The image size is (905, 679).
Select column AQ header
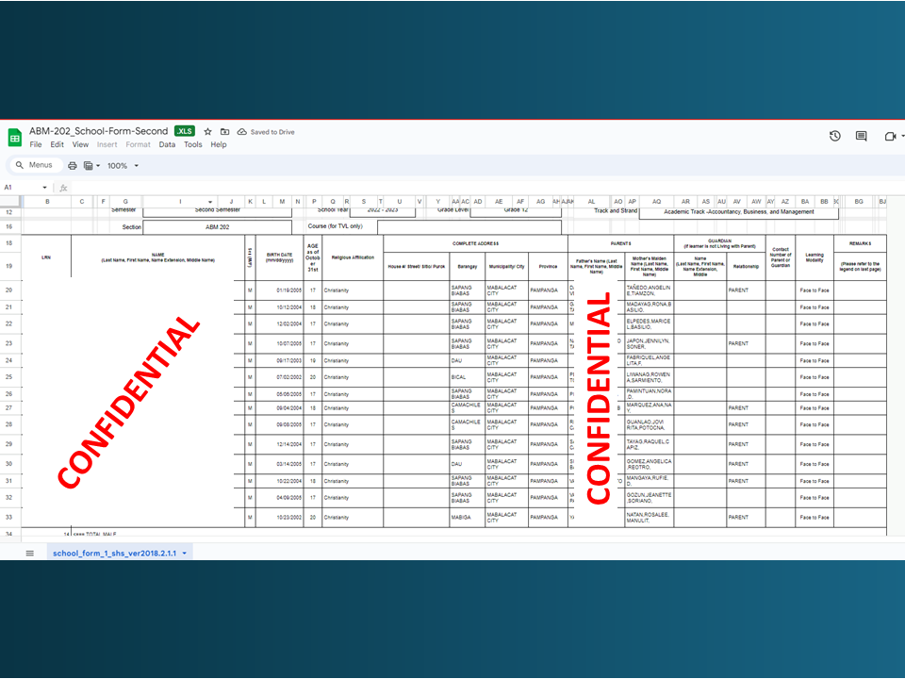point(656,202)
